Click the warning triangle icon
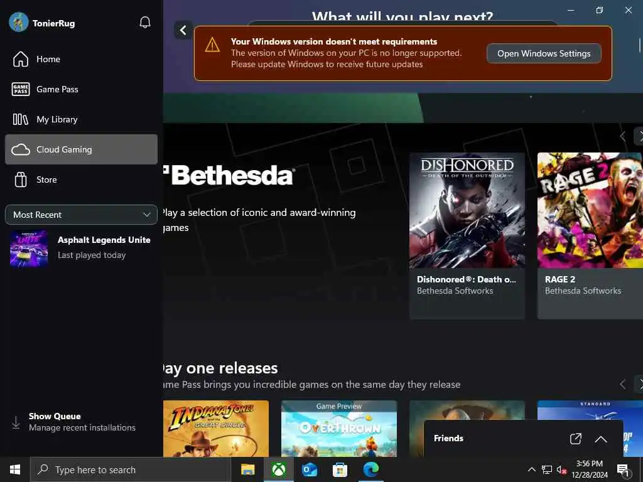Image resolution: width=643 pixels, height=482 pixels. click(212, 45)
